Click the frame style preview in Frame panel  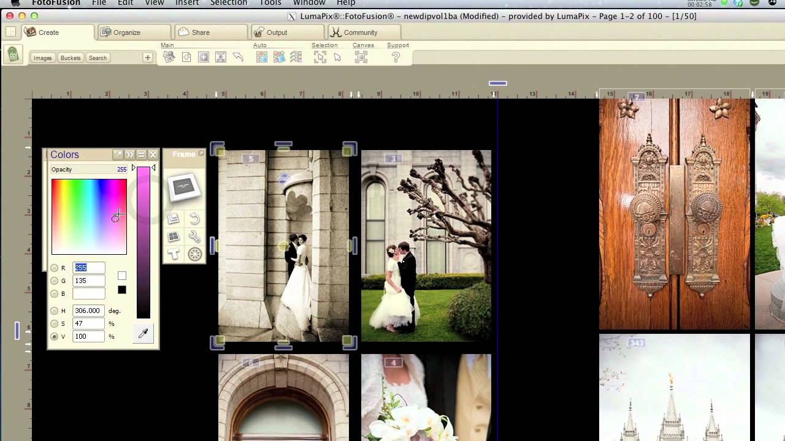pos(184,187)
